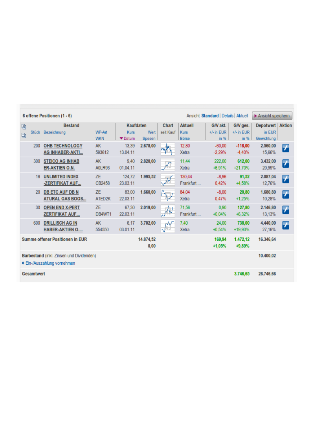Sort by Kaufdaten Kurs header

pos(131,132)
